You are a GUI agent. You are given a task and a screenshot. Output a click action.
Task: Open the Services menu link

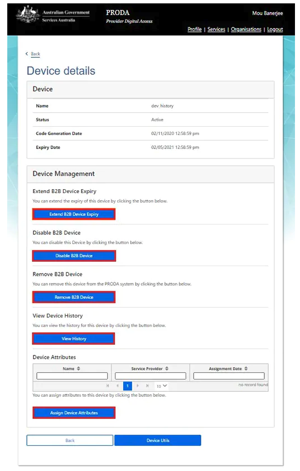pyautogui.click(x=216, y=29)
